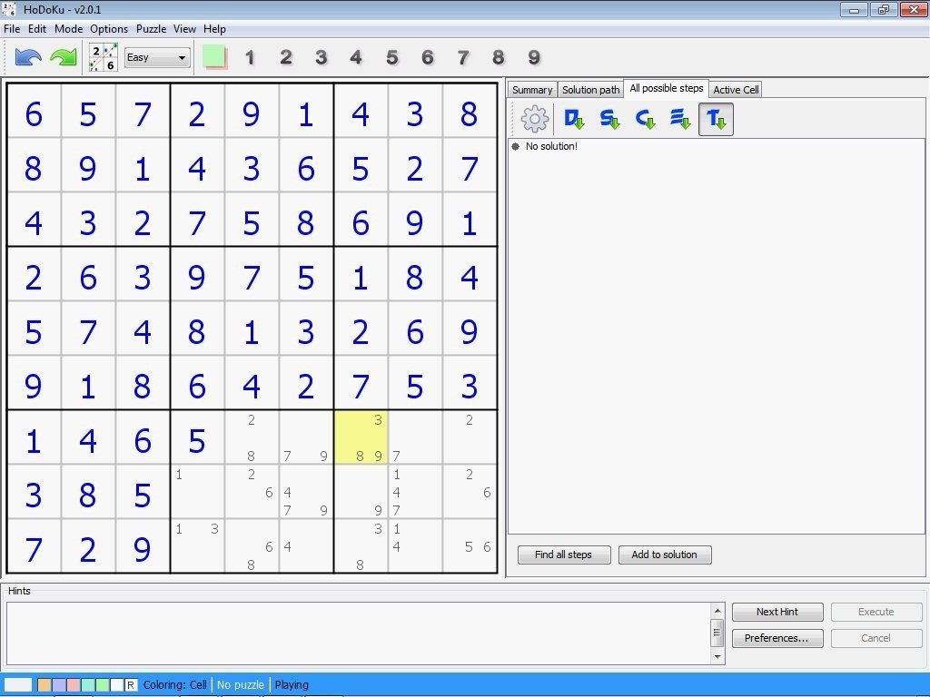
Task: Click the Next Hint button
Action: (x=777, y=612)
